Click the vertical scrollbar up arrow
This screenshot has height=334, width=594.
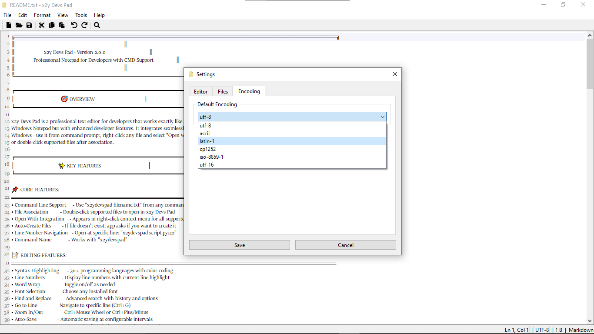coord(590,35)
